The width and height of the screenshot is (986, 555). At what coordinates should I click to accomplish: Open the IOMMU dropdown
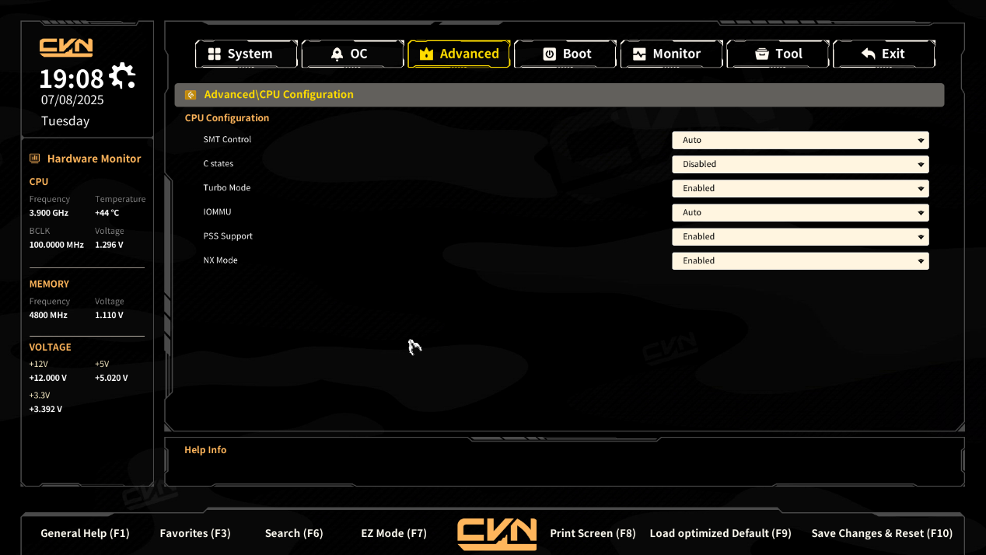point(800,213)
